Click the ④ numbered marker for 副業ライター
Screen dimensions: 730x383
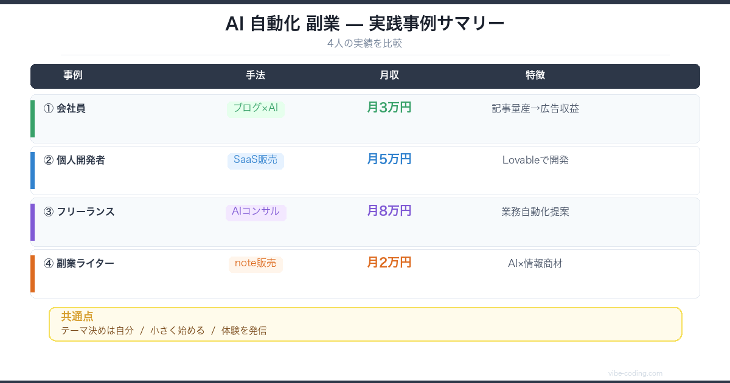(x=47, y=263)
